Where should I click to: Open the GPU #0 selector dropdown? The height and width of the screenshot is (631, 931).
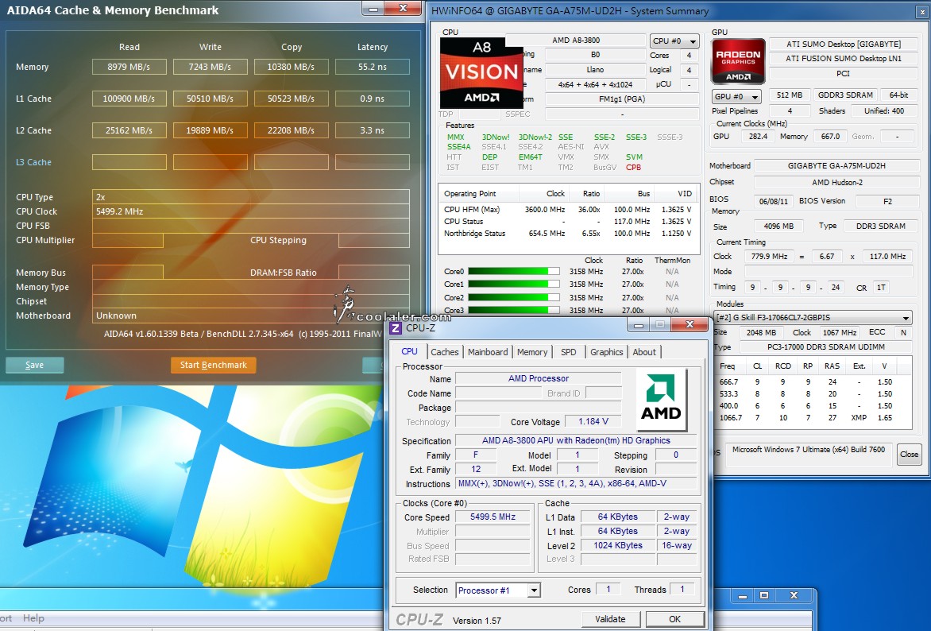737,96
